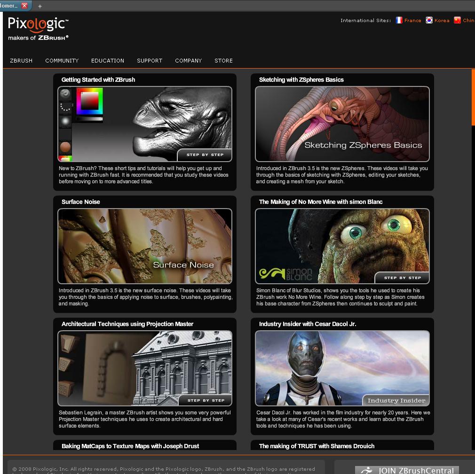Click the color picker square in Getting Started image

click(x=89, y=101)
